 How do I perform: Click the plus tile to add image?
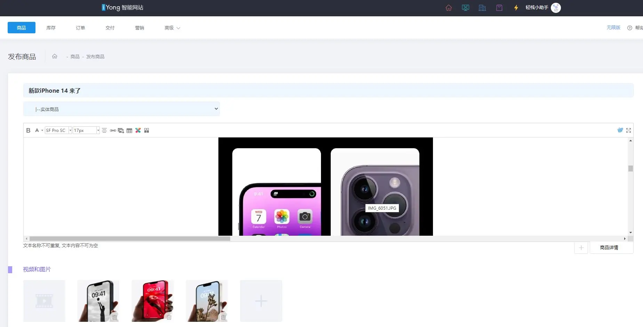click(x=261, y=301)
